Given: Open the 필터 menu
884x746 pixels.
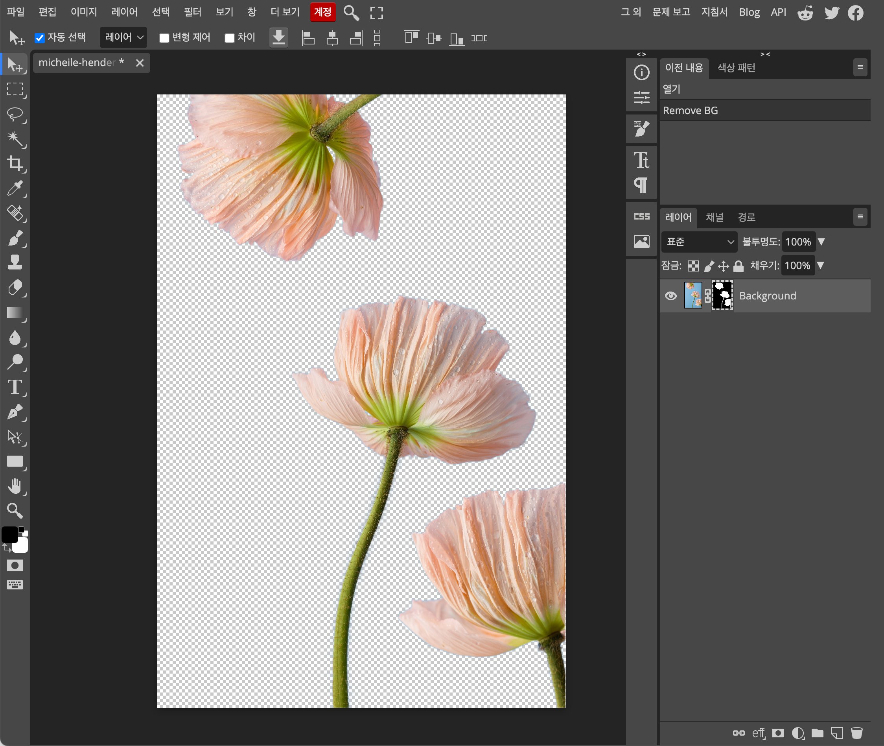Looking at the screenshot, I should point(192,12).
